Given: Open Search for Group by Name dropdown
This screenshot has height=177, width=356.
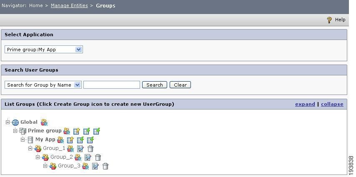Looking at the screenshot, I should pos(43,85).
